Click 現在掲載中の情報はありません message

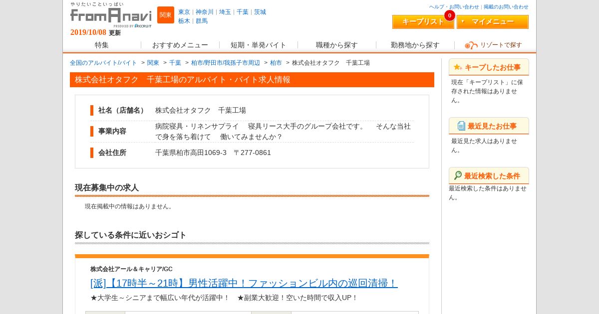[x=130, y=206]
